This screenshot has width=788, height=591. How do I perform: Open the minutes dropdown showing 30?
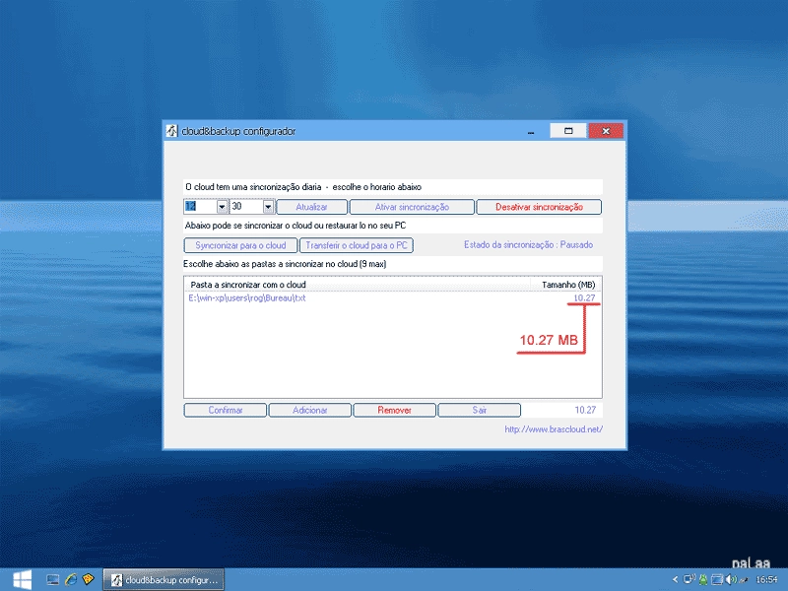point(268,207)
